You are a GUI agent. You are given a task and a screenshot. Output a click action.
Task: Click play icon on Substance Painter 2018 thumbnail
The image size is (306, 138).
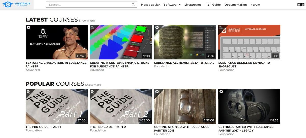tap(157, 91)
